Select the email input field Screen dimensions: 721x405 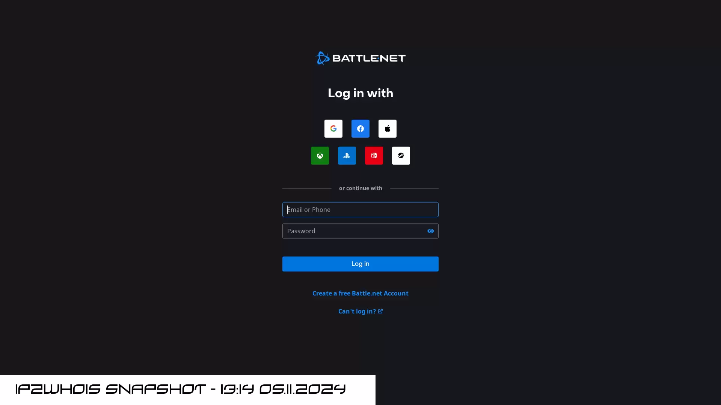360,209
